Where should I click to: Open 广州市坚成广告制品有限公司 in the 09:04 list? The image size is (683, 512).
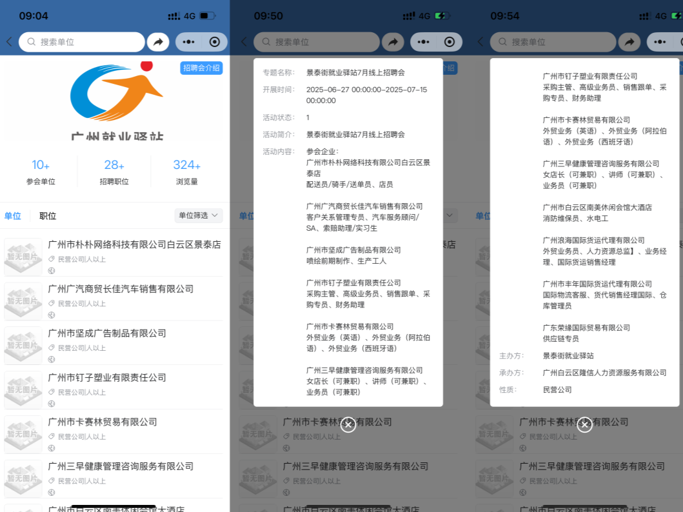[114, 345]
